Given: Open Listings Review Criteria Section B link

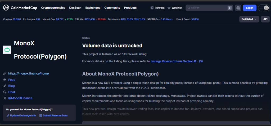Looking at the screenshot, I should [177, 61].
